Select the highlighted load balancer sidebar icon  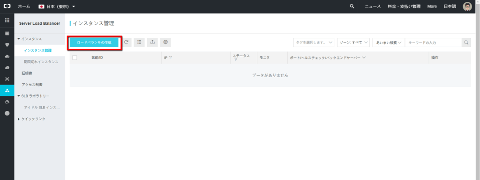7,90
